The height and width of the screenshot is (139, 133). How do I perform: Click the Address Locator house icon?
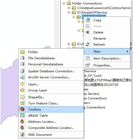(x=22, y=121)
